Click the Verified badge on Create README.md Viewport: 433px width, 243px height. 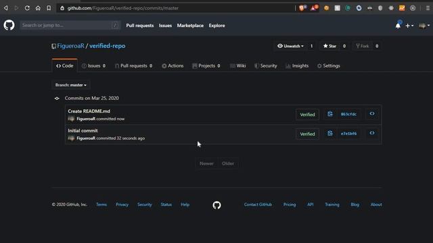307,114
